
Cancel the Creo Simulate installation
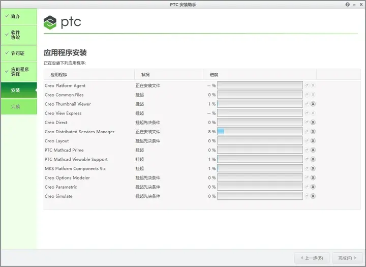pyautogui.click(x=313, y=196)
